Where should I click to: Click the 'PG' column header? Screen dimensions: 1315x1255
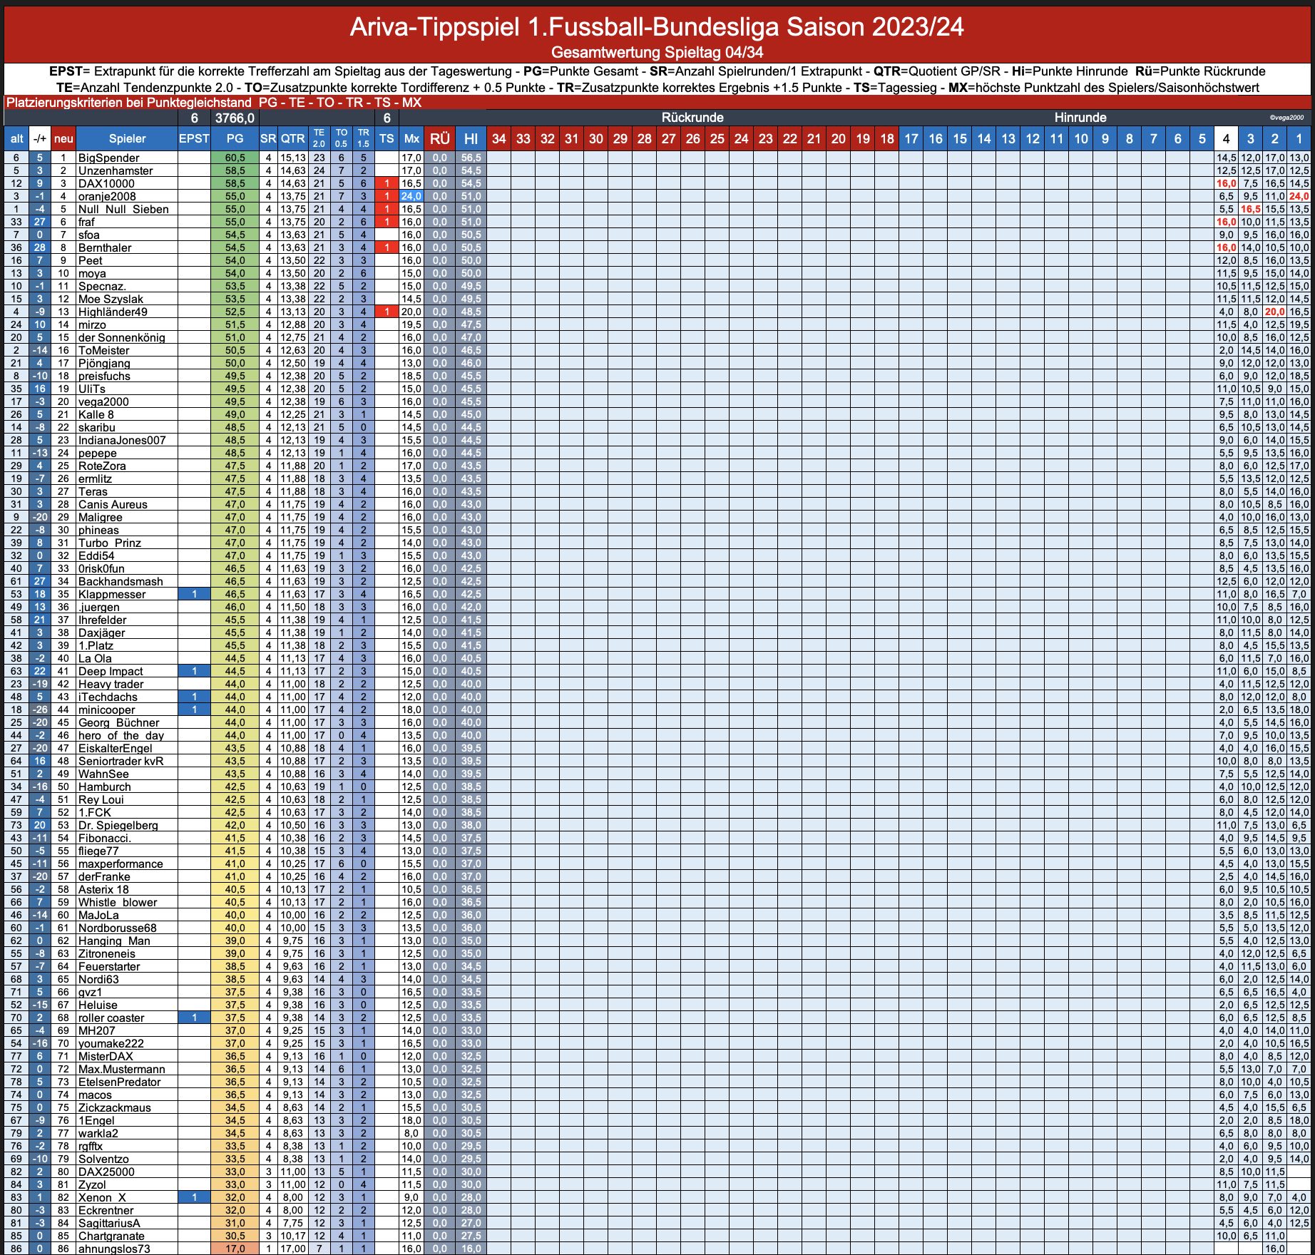coord(235,138)
